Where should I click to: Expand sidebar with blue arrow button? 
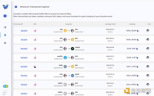(x=5, y=16)
